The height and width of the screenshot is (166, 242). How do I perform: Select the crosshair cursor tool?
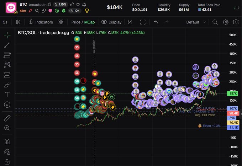pyautogui.click(x=7, y=35)
